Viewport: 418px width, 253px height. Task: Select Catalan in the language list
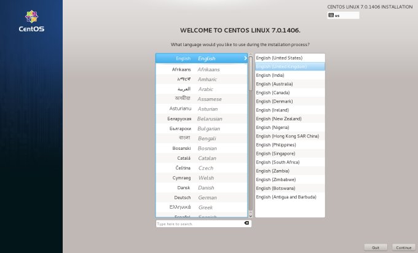(202, 158)
